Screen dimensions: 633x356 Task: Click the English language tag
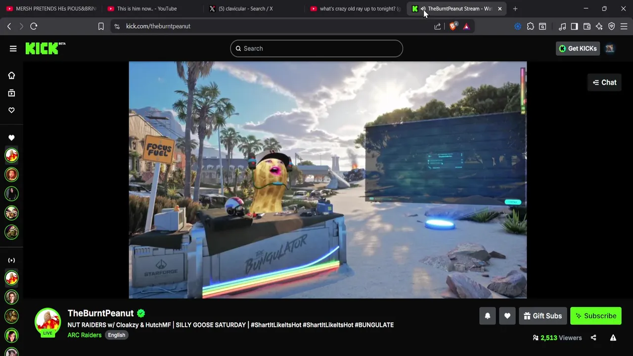[x=117, y=335]
